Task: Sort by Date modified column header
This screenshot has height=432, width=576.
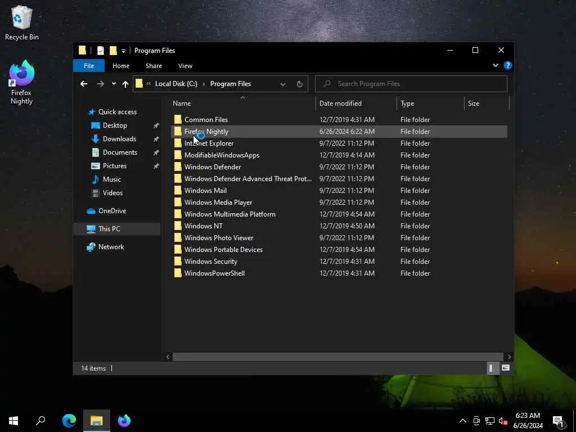Action: coord(356,103)
